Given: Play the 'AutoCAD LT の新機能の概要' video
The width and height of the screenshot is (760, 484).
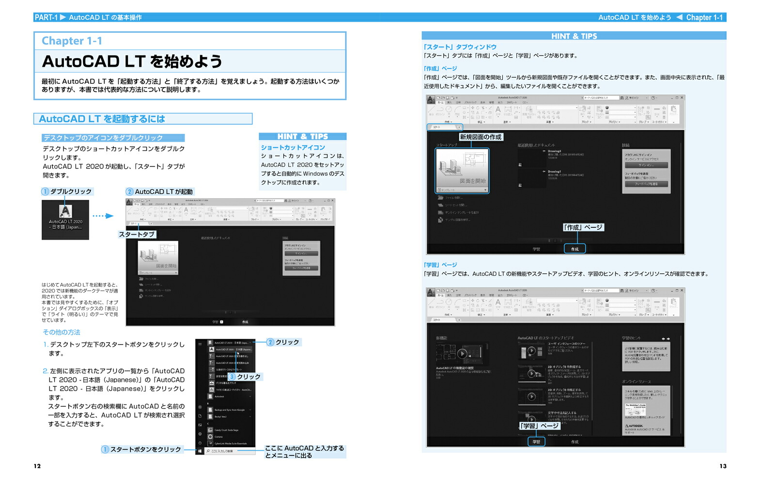Looking at the screenshot, I should [x=462, y=353].
